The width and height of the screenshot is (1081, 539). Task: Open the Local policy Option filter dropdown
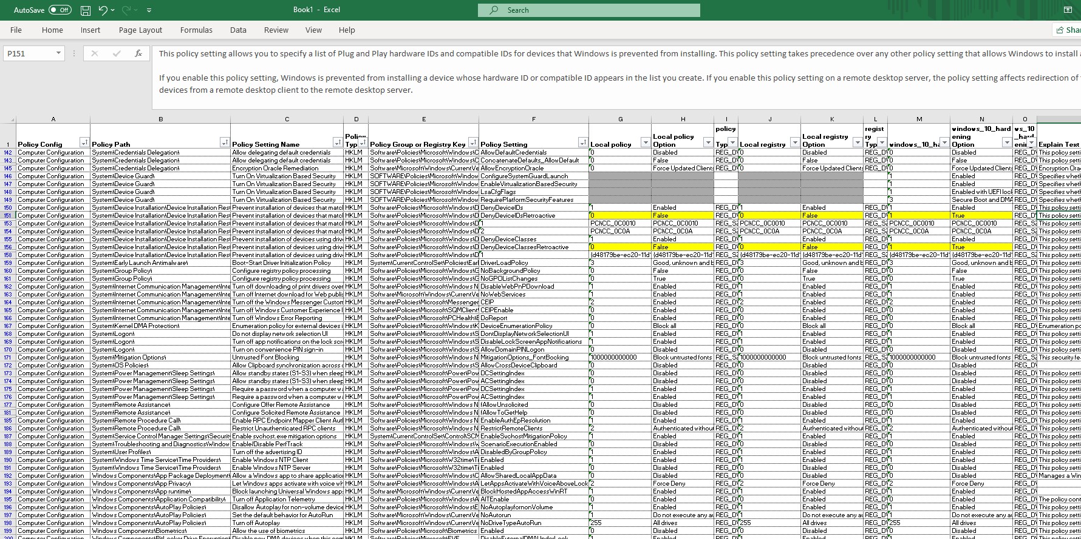click(x=708, y=142)
